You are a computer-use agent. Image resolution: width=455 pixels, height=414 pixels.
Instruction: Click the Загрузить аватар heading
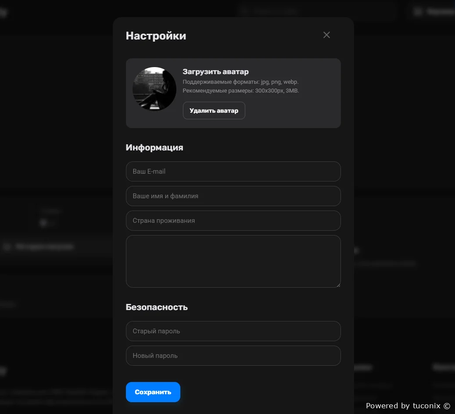coord(215,71)
